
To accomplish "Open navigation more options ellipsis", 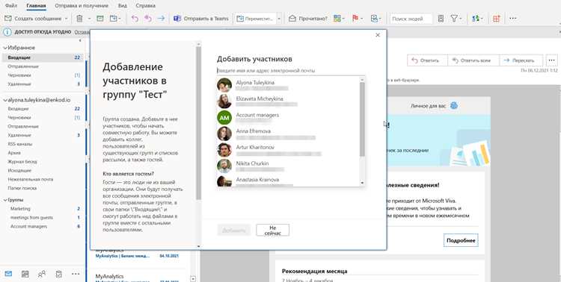I will tap(76, 274).
